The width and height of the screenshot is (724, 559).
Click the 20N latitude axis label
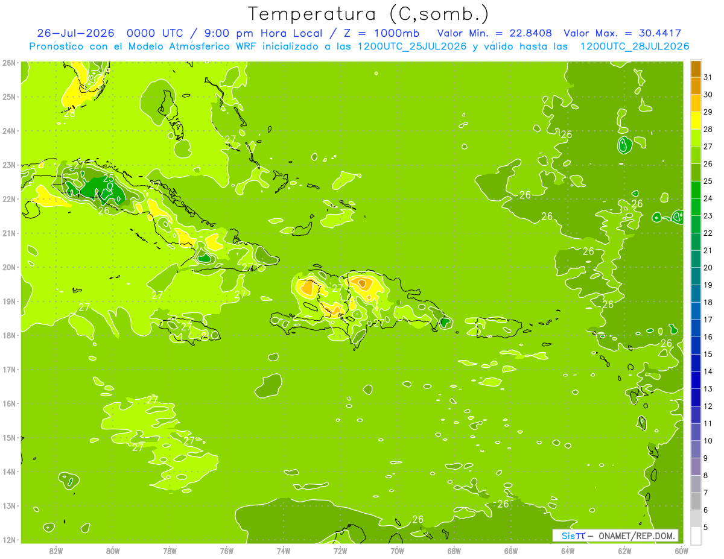[9, 267]
